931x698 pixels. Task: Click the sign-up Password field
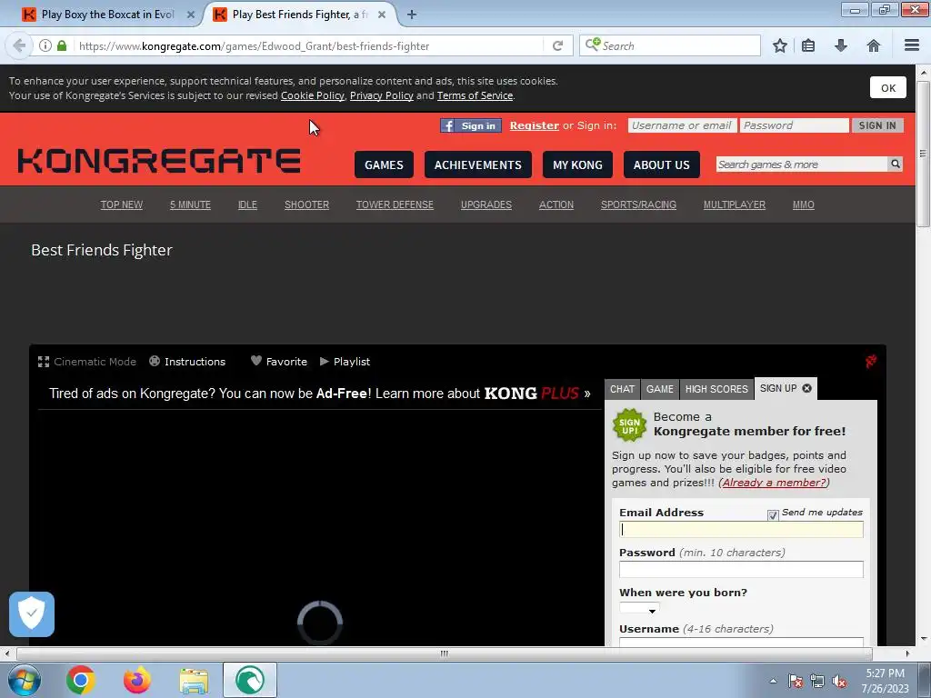coord(741,569)
